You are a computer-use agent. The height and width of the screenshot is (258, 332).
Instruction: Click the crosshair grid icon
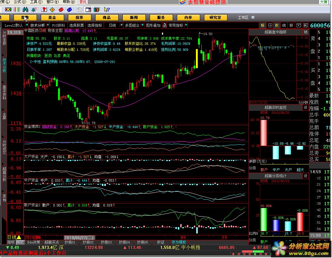(x=270, y=25)
